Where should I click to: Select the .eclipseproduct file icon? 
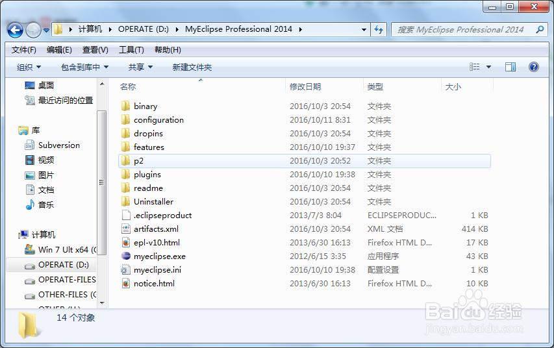126,215
